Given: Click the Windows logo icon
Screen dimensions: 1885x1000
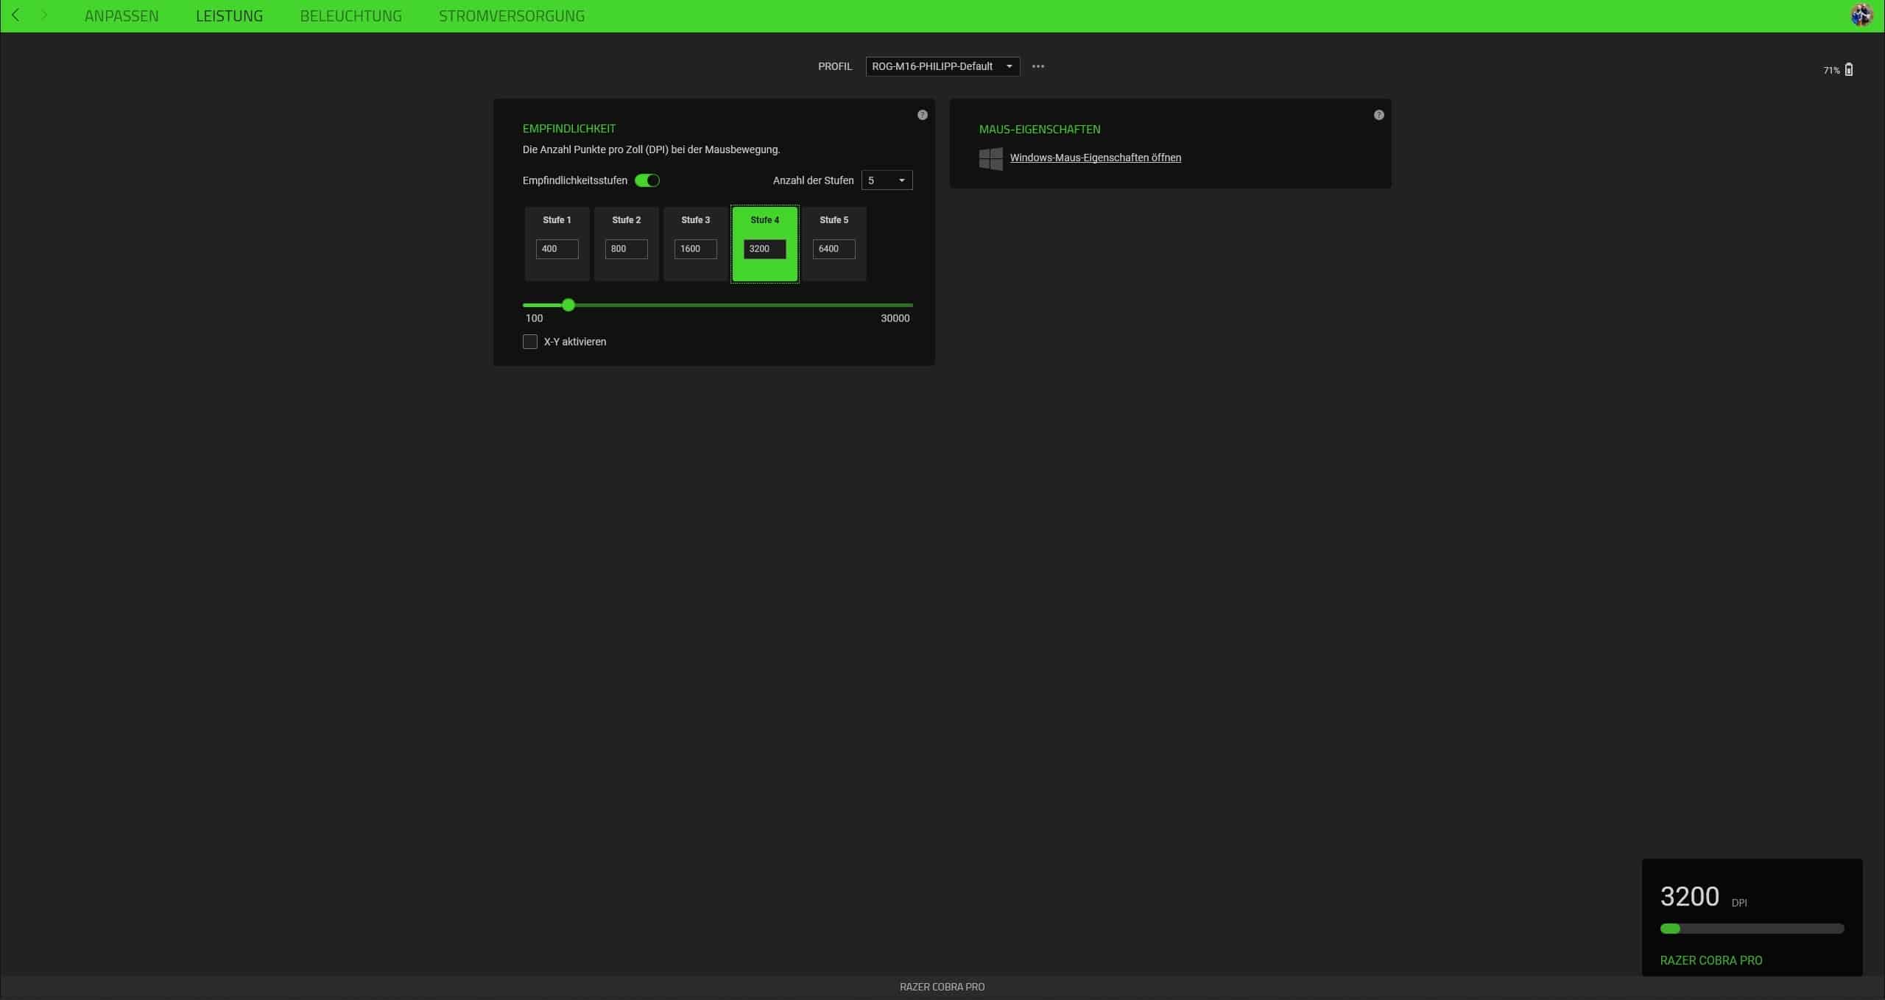Looking at the screenshot, I should point(990,158).
